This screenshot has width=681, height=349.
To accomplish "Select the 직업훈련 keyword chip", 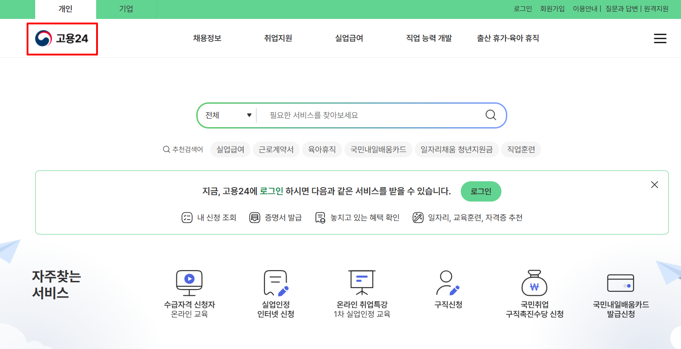I will 521,150.
